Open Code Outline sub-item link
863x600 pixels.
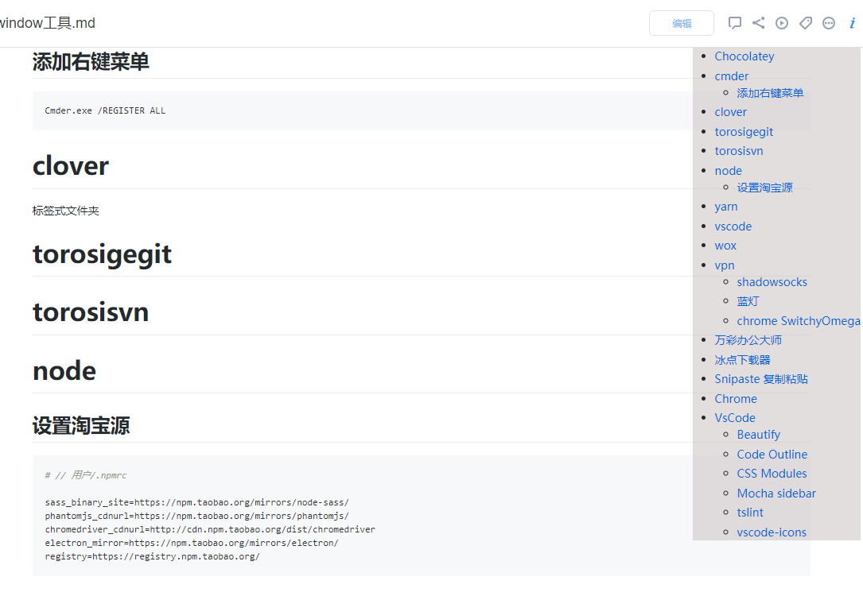click(772, 455)
